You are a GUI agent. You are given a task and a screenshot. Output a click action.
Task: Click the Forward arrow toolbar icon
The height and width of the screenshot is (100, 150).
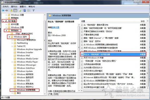point(7,10)
